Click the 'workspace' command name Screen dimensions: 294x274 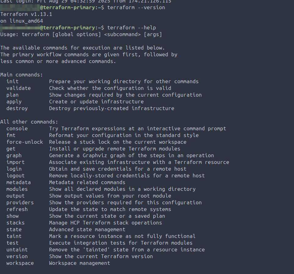20,263
